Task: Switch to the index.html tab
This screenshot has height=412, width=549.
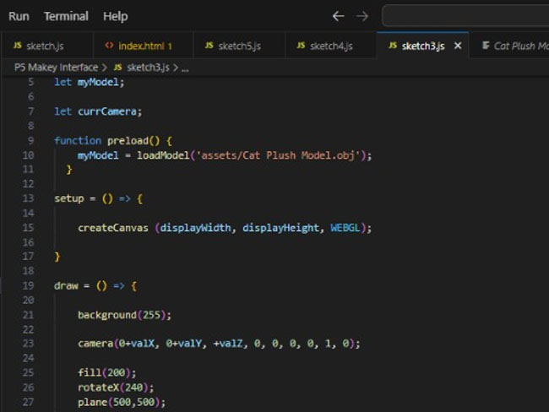Action: click(x=144, y=46)
